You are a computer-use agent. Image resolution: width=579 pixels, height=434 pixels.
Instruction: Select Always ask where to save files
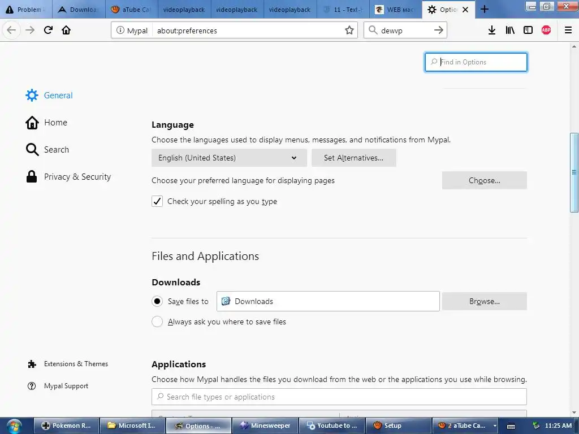pos(157,322)
